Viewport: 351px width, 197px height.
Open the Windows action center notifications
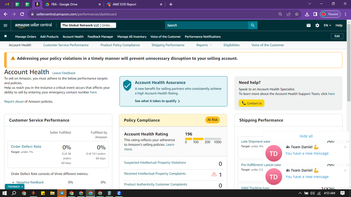point(342,193)
